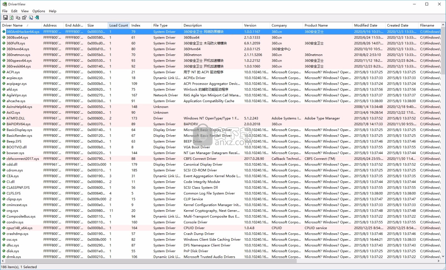Screen dimensions: 446x270
Task: Open the Edit menu
Action: tap(14, 11)
